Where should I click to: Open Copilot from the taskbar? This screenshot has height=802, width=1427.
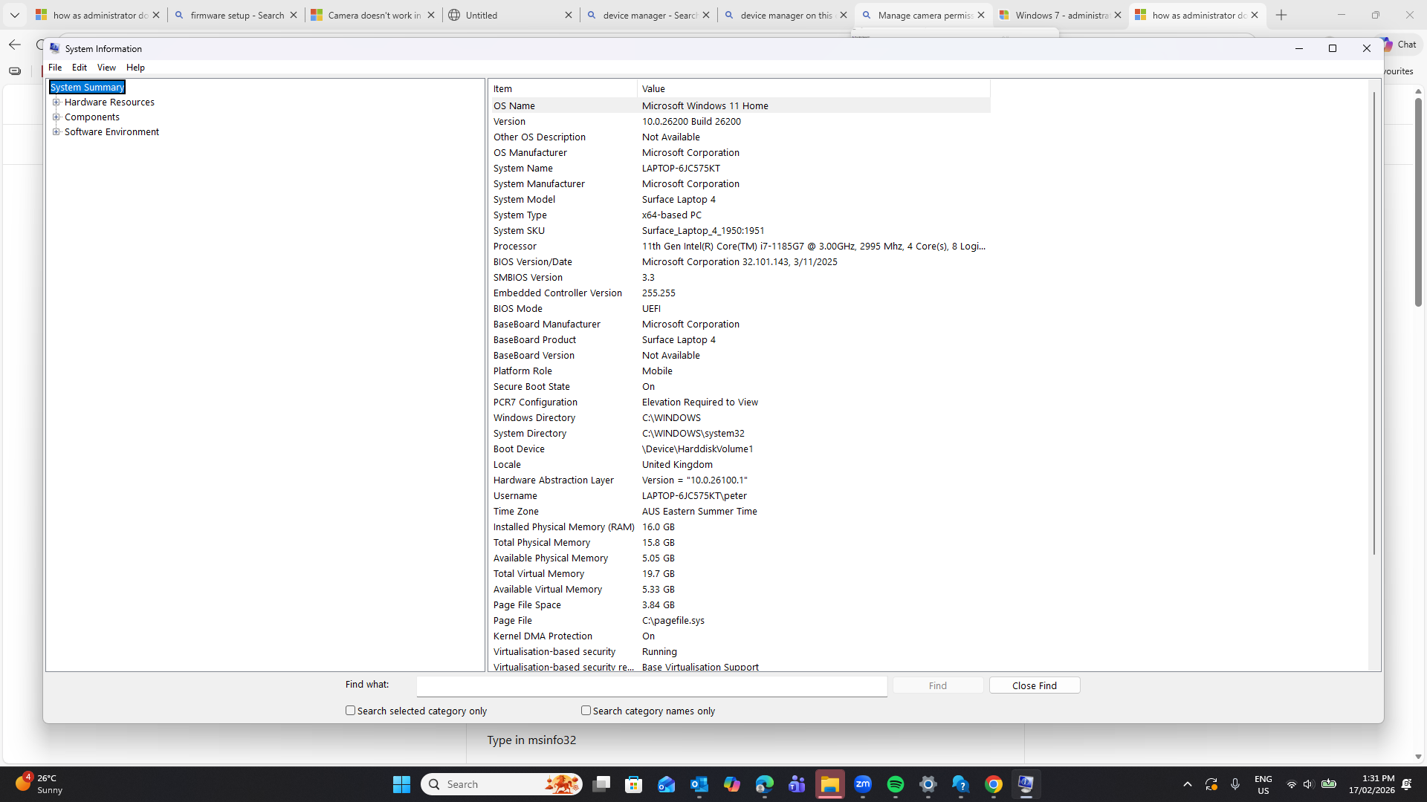(x=733, y=784)
